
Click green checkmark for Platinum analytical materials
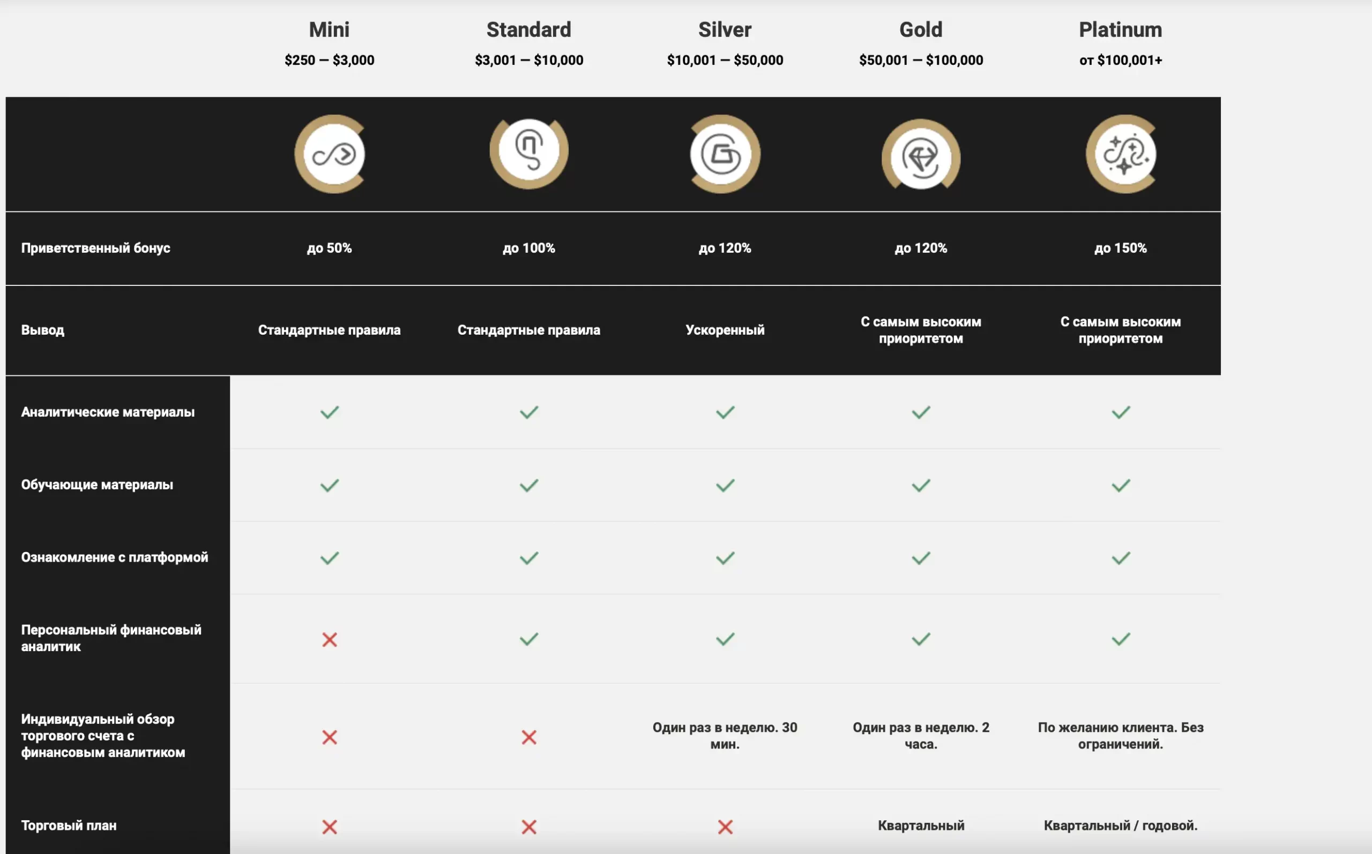point(1121,412)
